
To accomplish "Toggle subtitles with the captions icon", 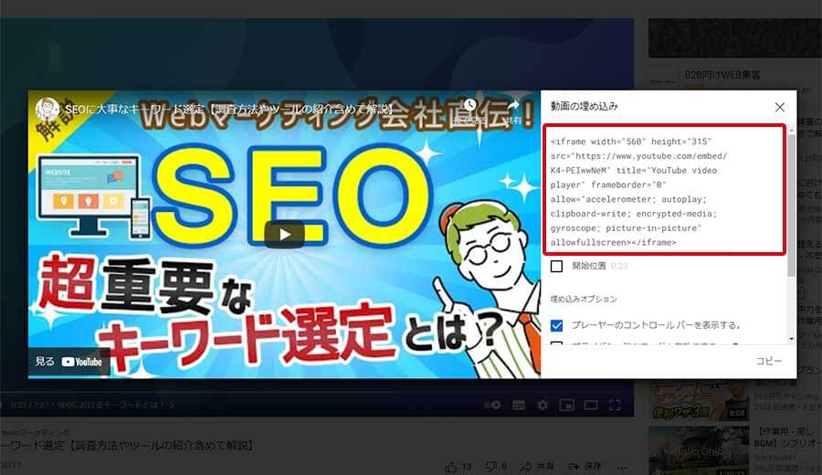I will [519, 406].
